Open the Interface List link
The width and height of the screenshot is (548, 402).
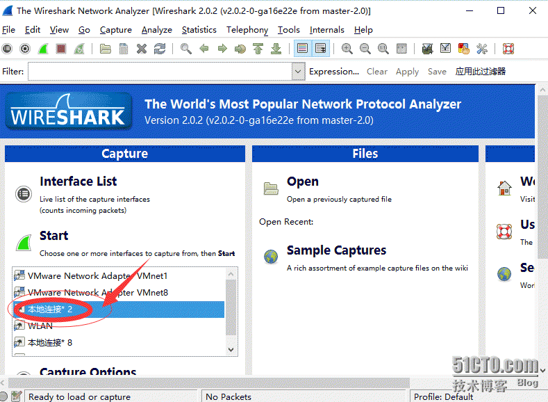[x=78, y=182]
